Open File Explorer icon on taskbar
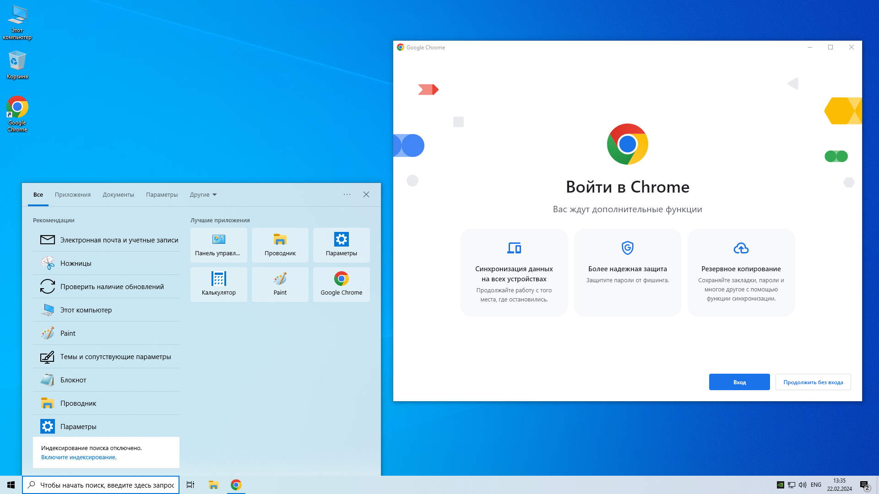The height and width of the screenshot is (494, 879). [x=213, y=485]
